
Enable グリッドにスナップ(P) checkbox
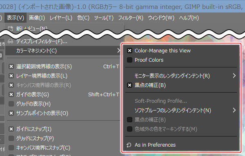pyautogui.click(x=11, y=138)
